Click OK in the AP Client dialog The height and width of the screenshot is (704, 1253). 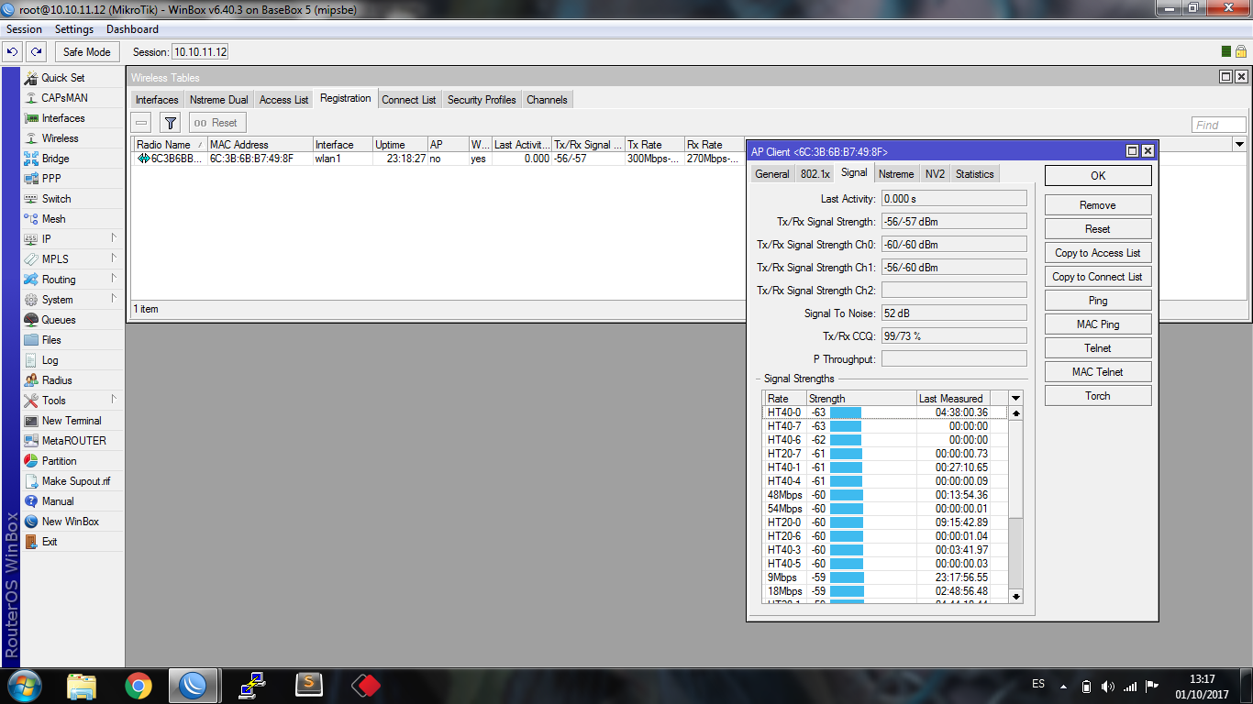point(1098,176)
